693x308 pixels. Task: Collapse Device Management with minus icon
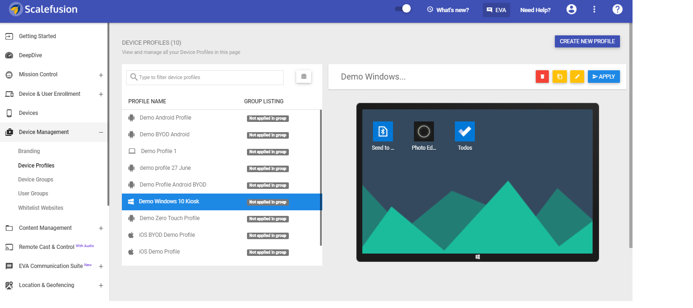pos(101,132)
